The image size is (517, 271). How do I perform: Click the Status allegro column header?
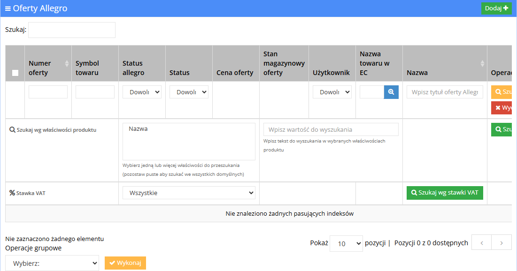click(x=142, y=63)
